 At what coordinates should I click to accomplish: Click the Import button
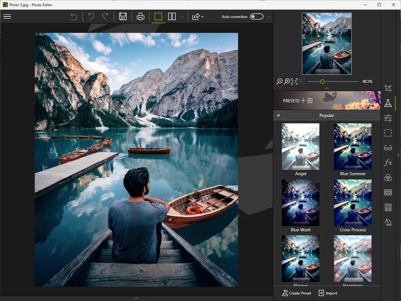coord(328,293)
